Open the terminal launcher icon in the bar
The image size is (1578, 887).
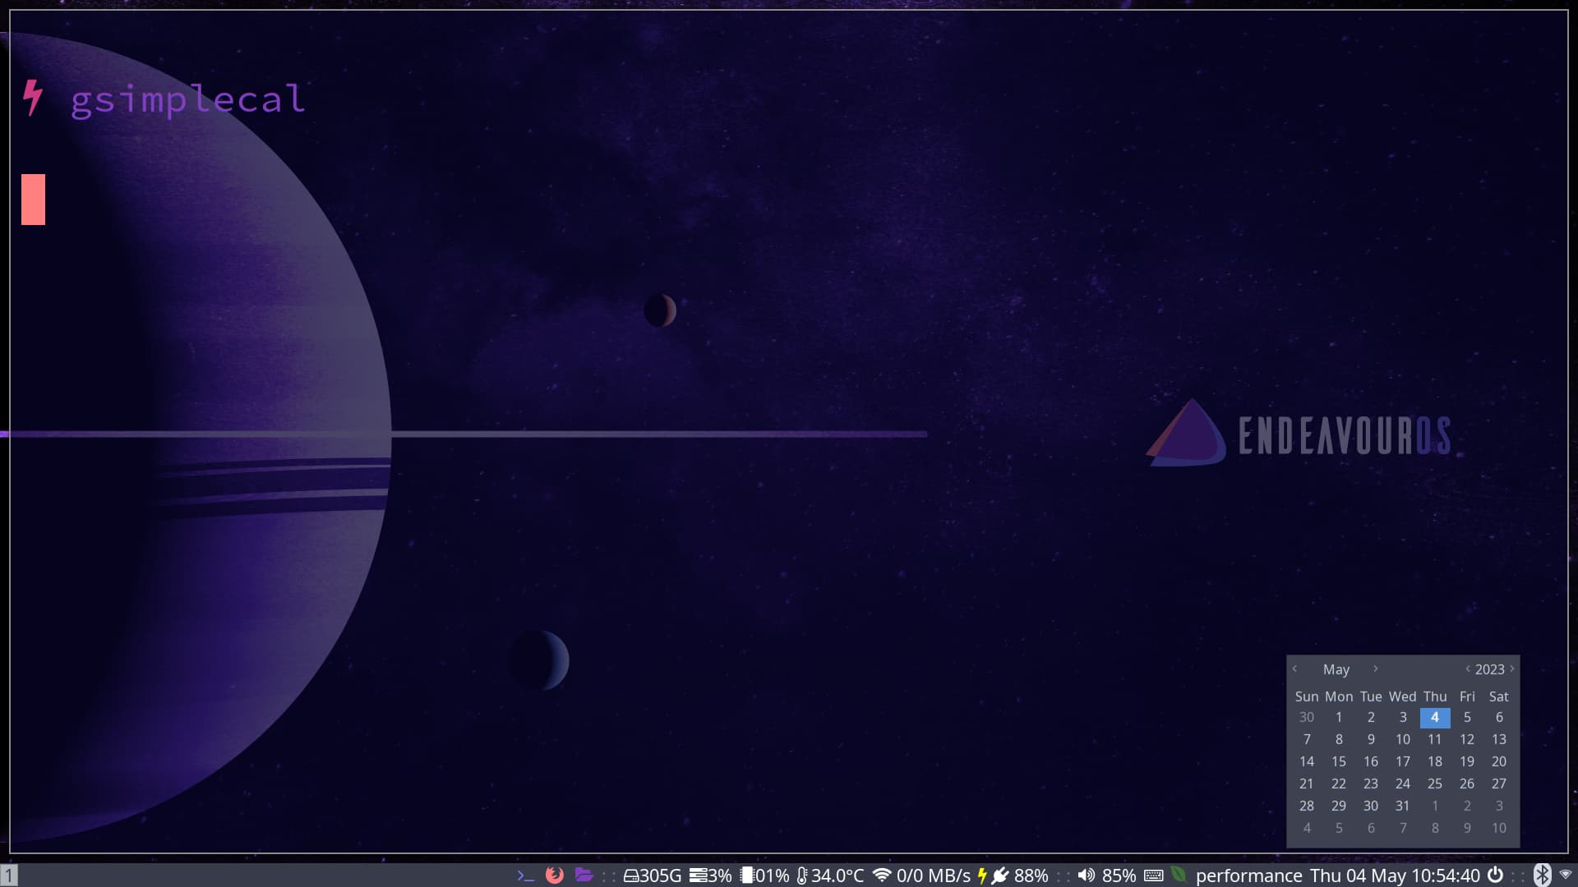coord(526,876)
